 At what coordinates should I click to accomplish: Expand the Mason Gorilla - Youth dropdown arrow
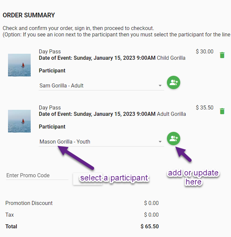tap(160, 142)
